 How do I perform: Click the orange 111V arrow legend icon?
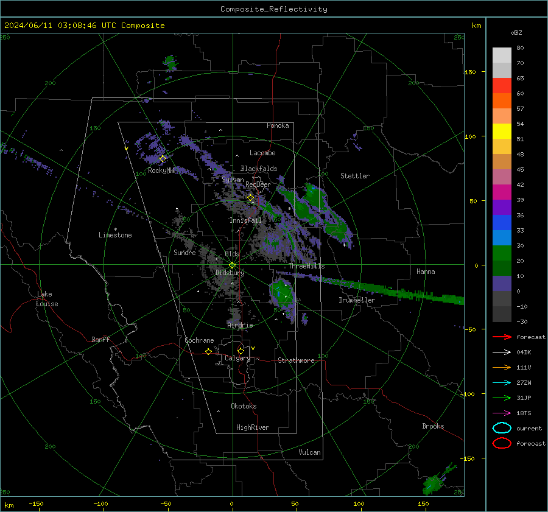[502, 367]
